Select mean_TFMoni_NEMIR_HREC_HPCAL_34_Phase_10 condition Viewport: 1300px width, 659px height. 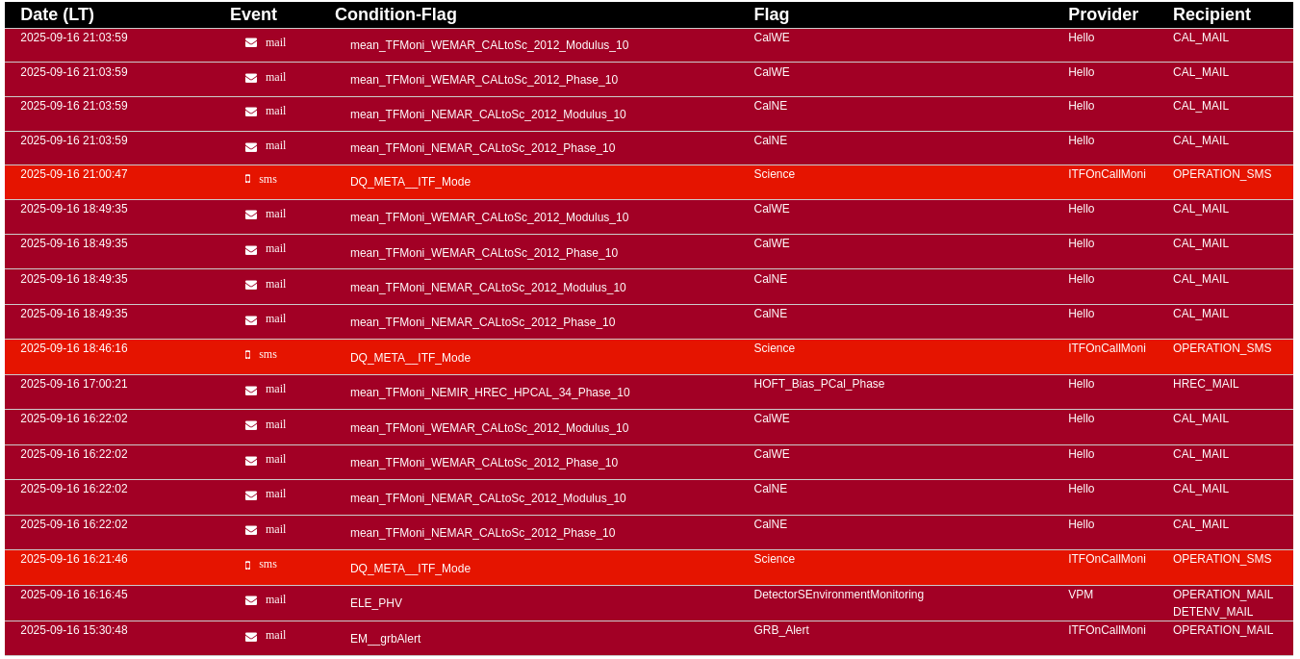click(490, 393)
